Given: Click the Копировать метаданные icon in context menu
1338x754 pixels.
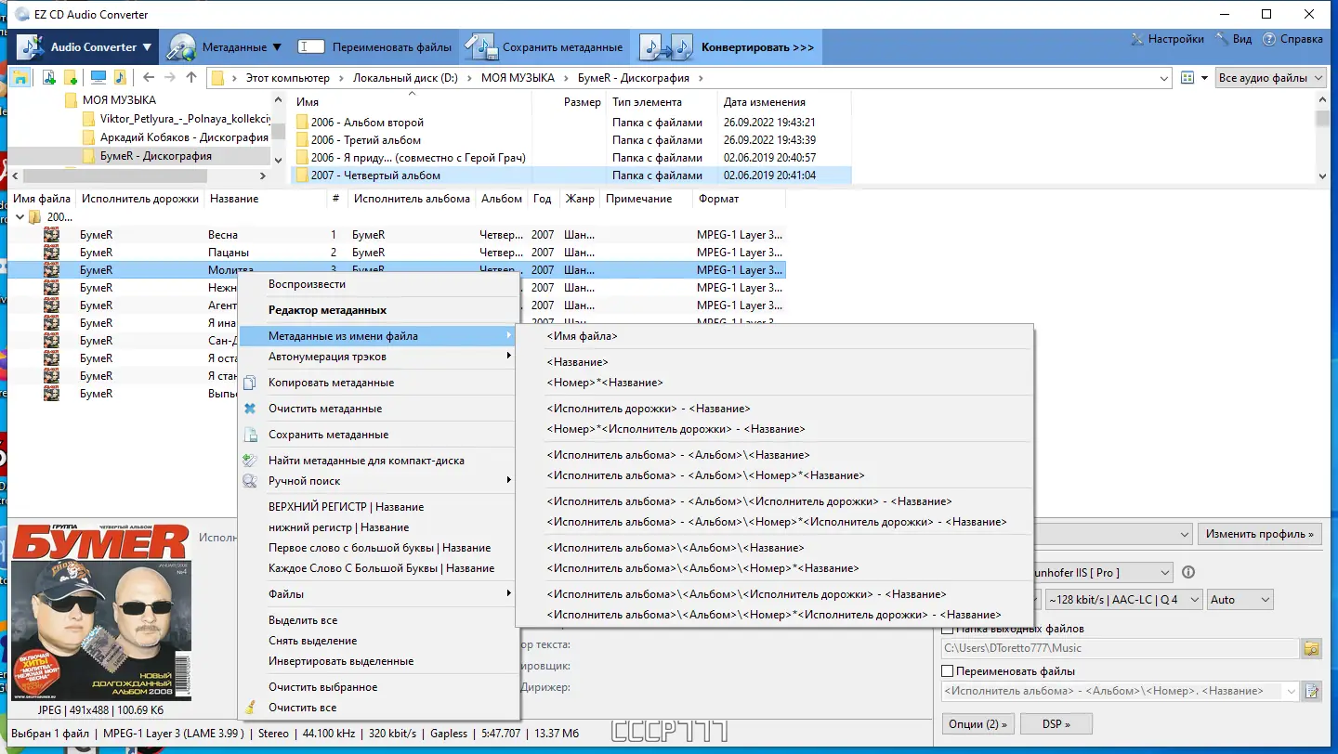Looking at the screenshot, I should 249,383.
